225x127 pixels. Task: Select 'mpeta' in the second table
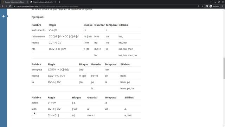35,76
